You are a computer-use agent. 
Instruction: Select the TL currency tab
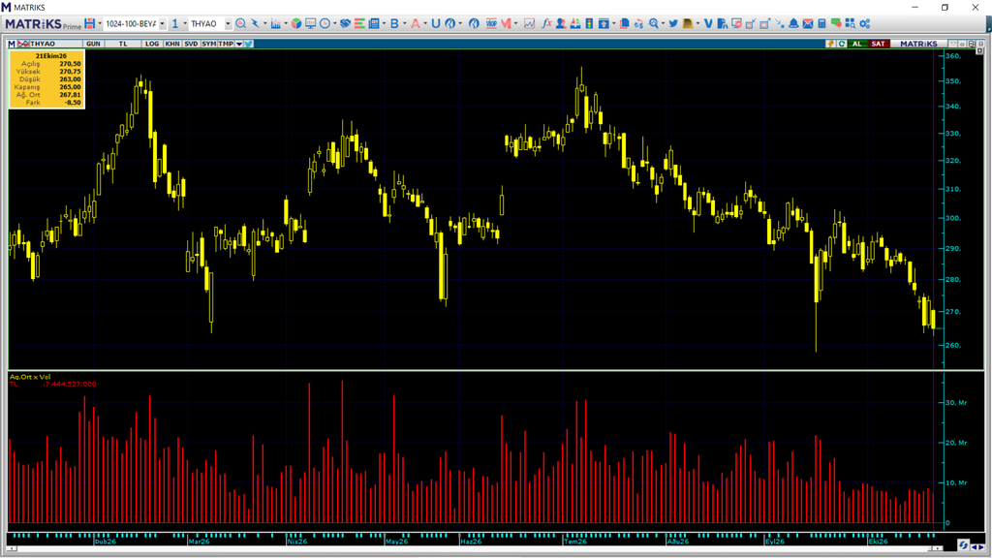123,44
